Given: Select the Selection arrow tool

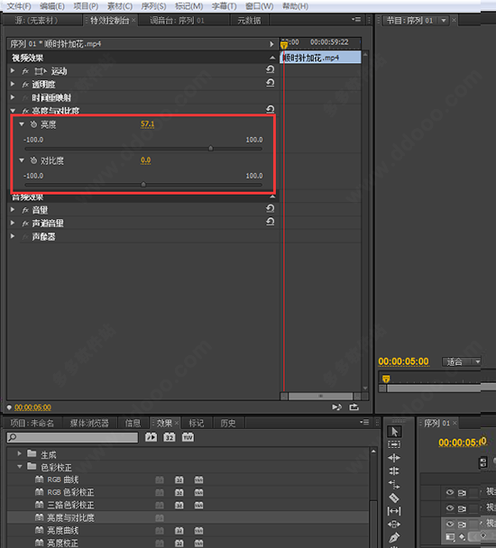Looking at the screenshot, I should pyautogui.click(x=394, y=432).
